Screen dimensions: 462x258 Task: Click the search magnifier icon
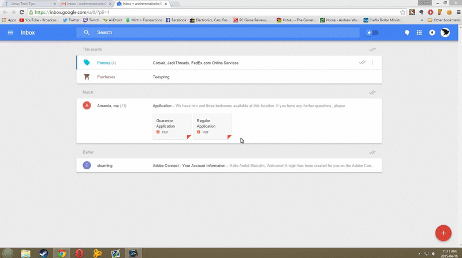pos(86,32)
